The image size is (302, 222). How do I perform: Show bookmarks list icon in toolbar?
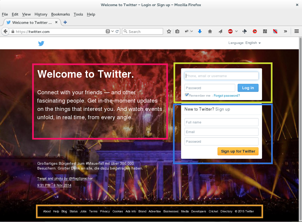tap(177, 31)
